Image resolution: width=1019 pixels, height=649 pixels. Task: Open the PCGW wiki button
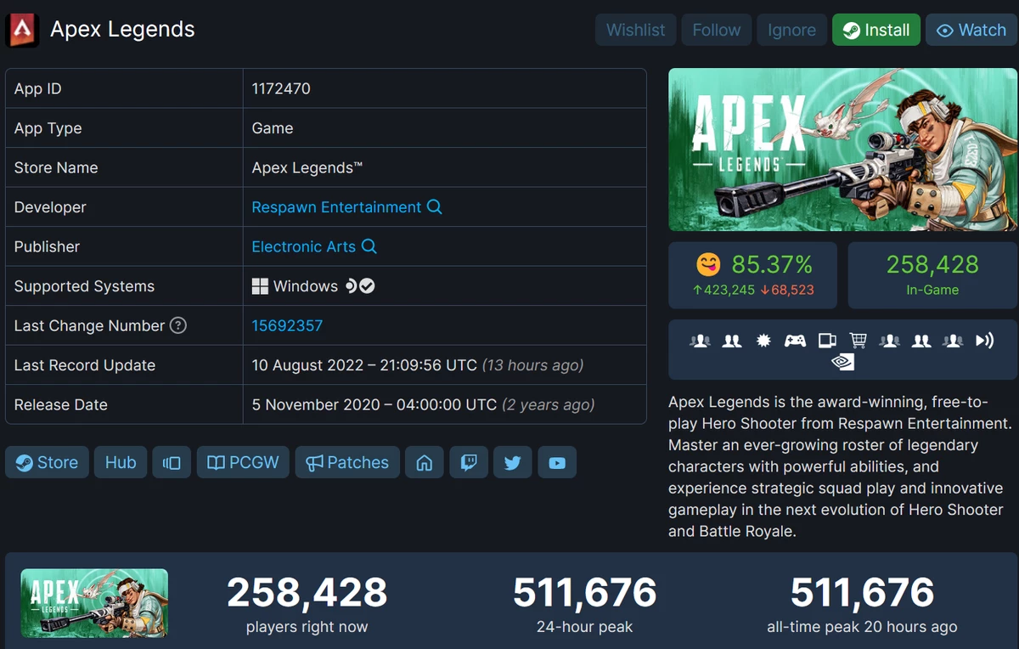click(x=243, y=462)
